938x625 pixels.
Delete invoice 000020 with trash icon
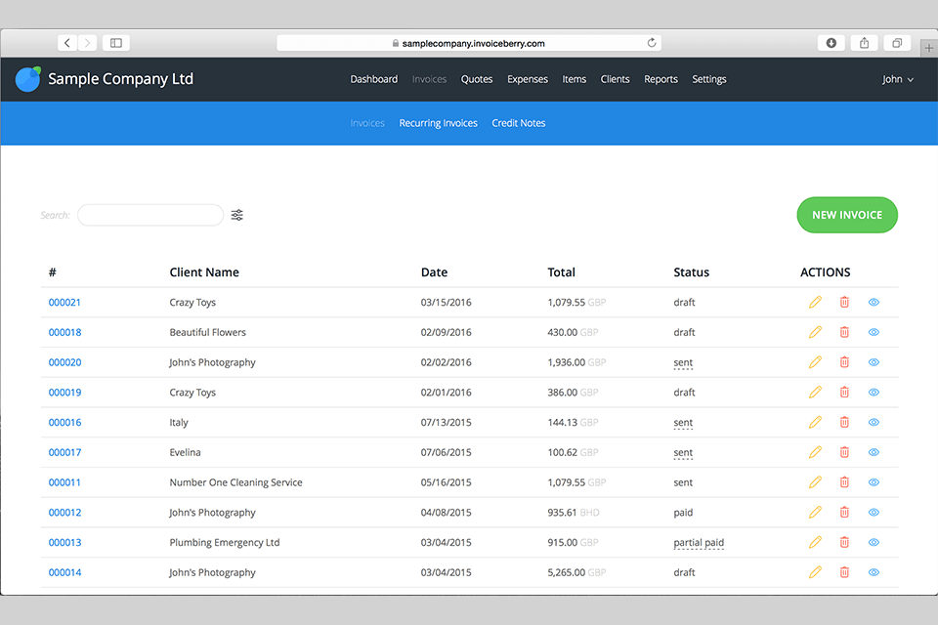click(844, 362)
